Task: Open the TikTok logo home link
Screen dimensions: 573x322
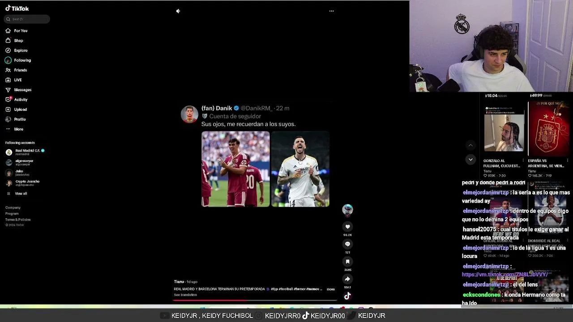Action: click(17, 8)
